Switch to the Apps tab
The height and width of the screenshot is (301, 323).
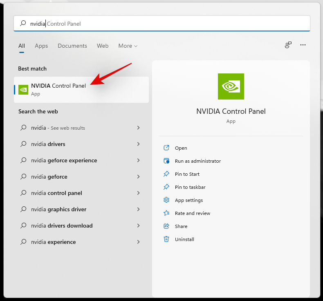point(41,46)
